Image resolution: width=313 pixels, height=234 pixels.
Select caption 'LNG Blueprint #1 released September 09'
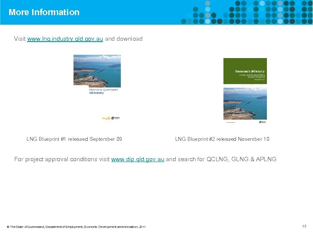pos(74,139)
